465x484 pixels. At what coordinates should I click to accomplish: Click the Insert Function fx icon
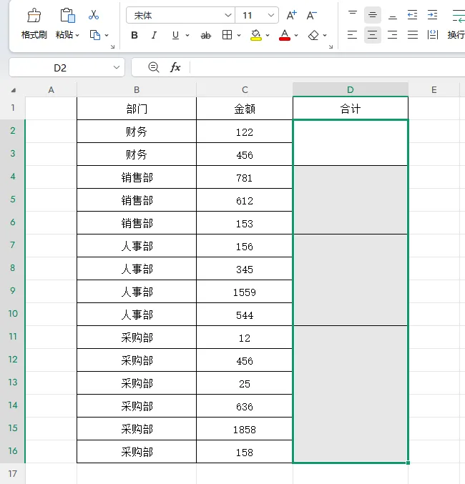(175, 67)
